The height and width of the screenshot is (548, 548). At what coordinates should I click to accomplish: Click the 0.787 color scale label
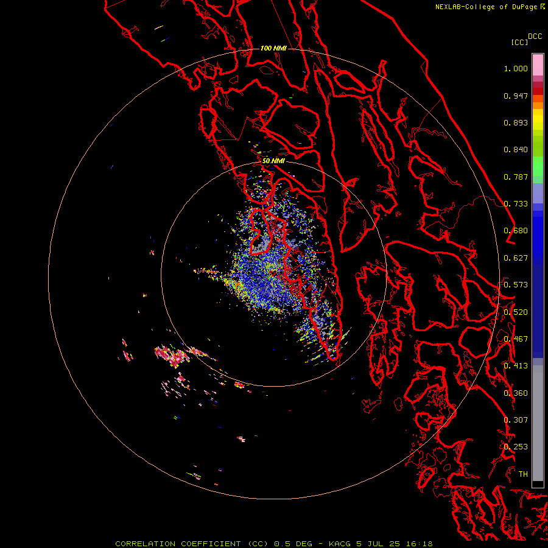click(x=516, y=177)
